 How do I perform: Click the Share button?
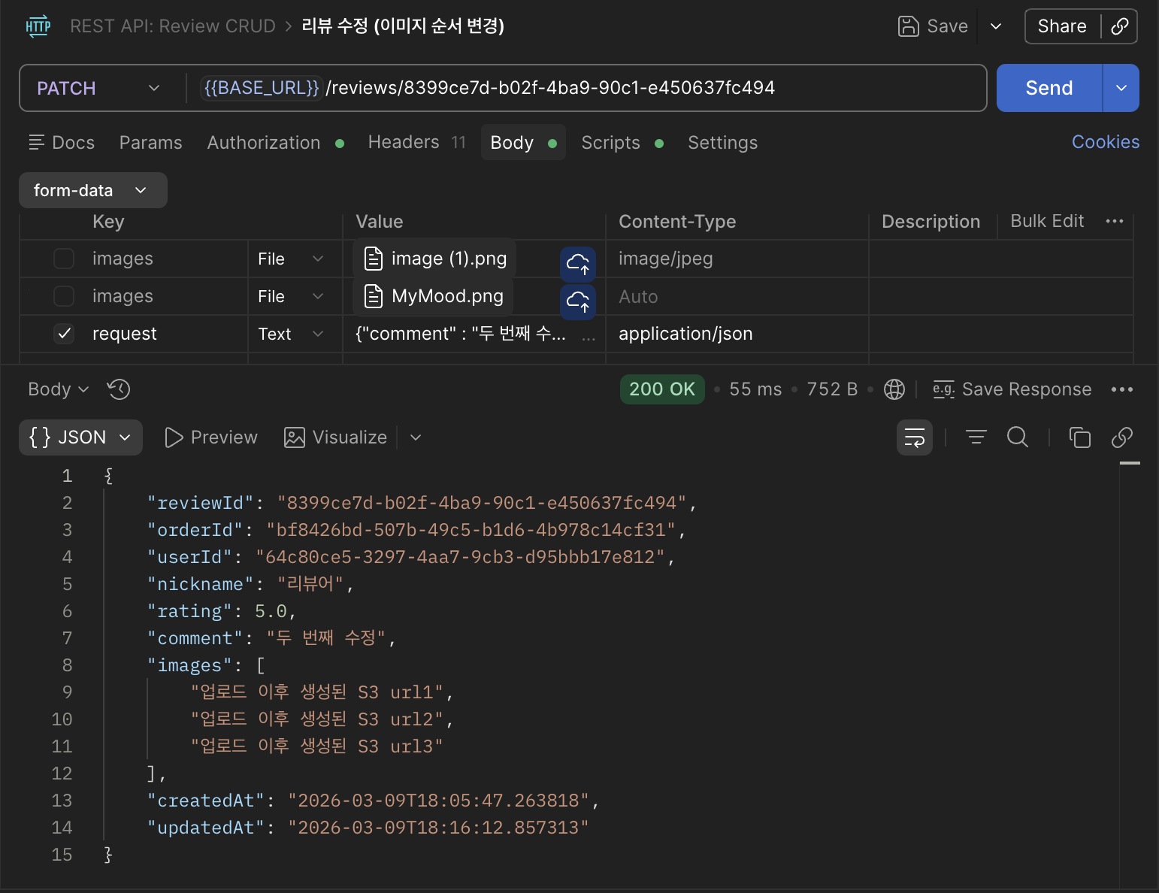(1062, 26)
